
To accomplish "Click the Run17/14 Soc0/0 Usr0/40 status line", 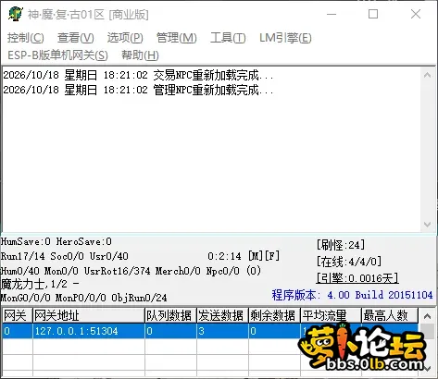I will (x=65, y=256).
